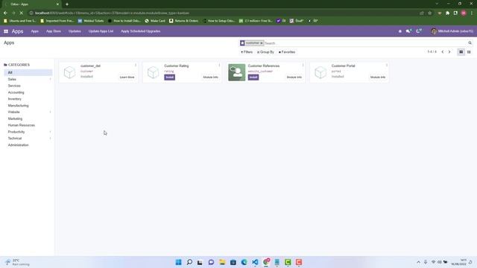The height and width of the screenshot is (268, 477).
Task: Select the All category
Action: pos(28,73)
